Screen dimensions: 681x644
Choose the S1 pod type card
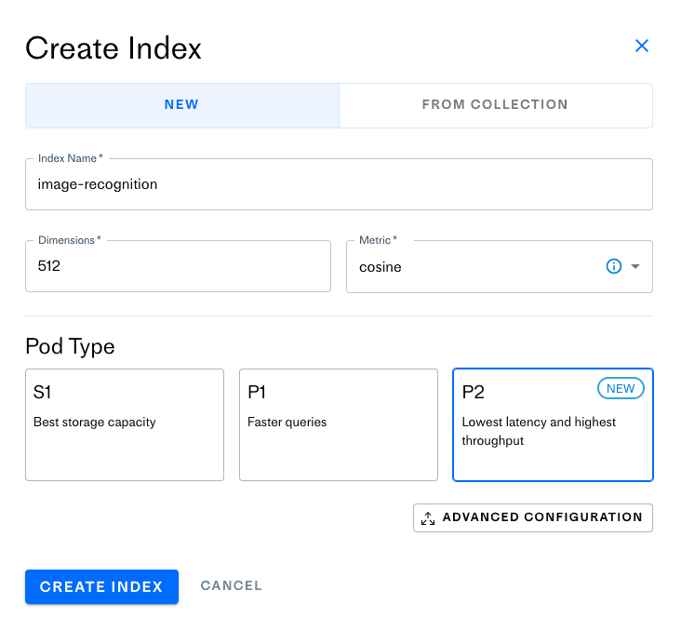point(125,424)
